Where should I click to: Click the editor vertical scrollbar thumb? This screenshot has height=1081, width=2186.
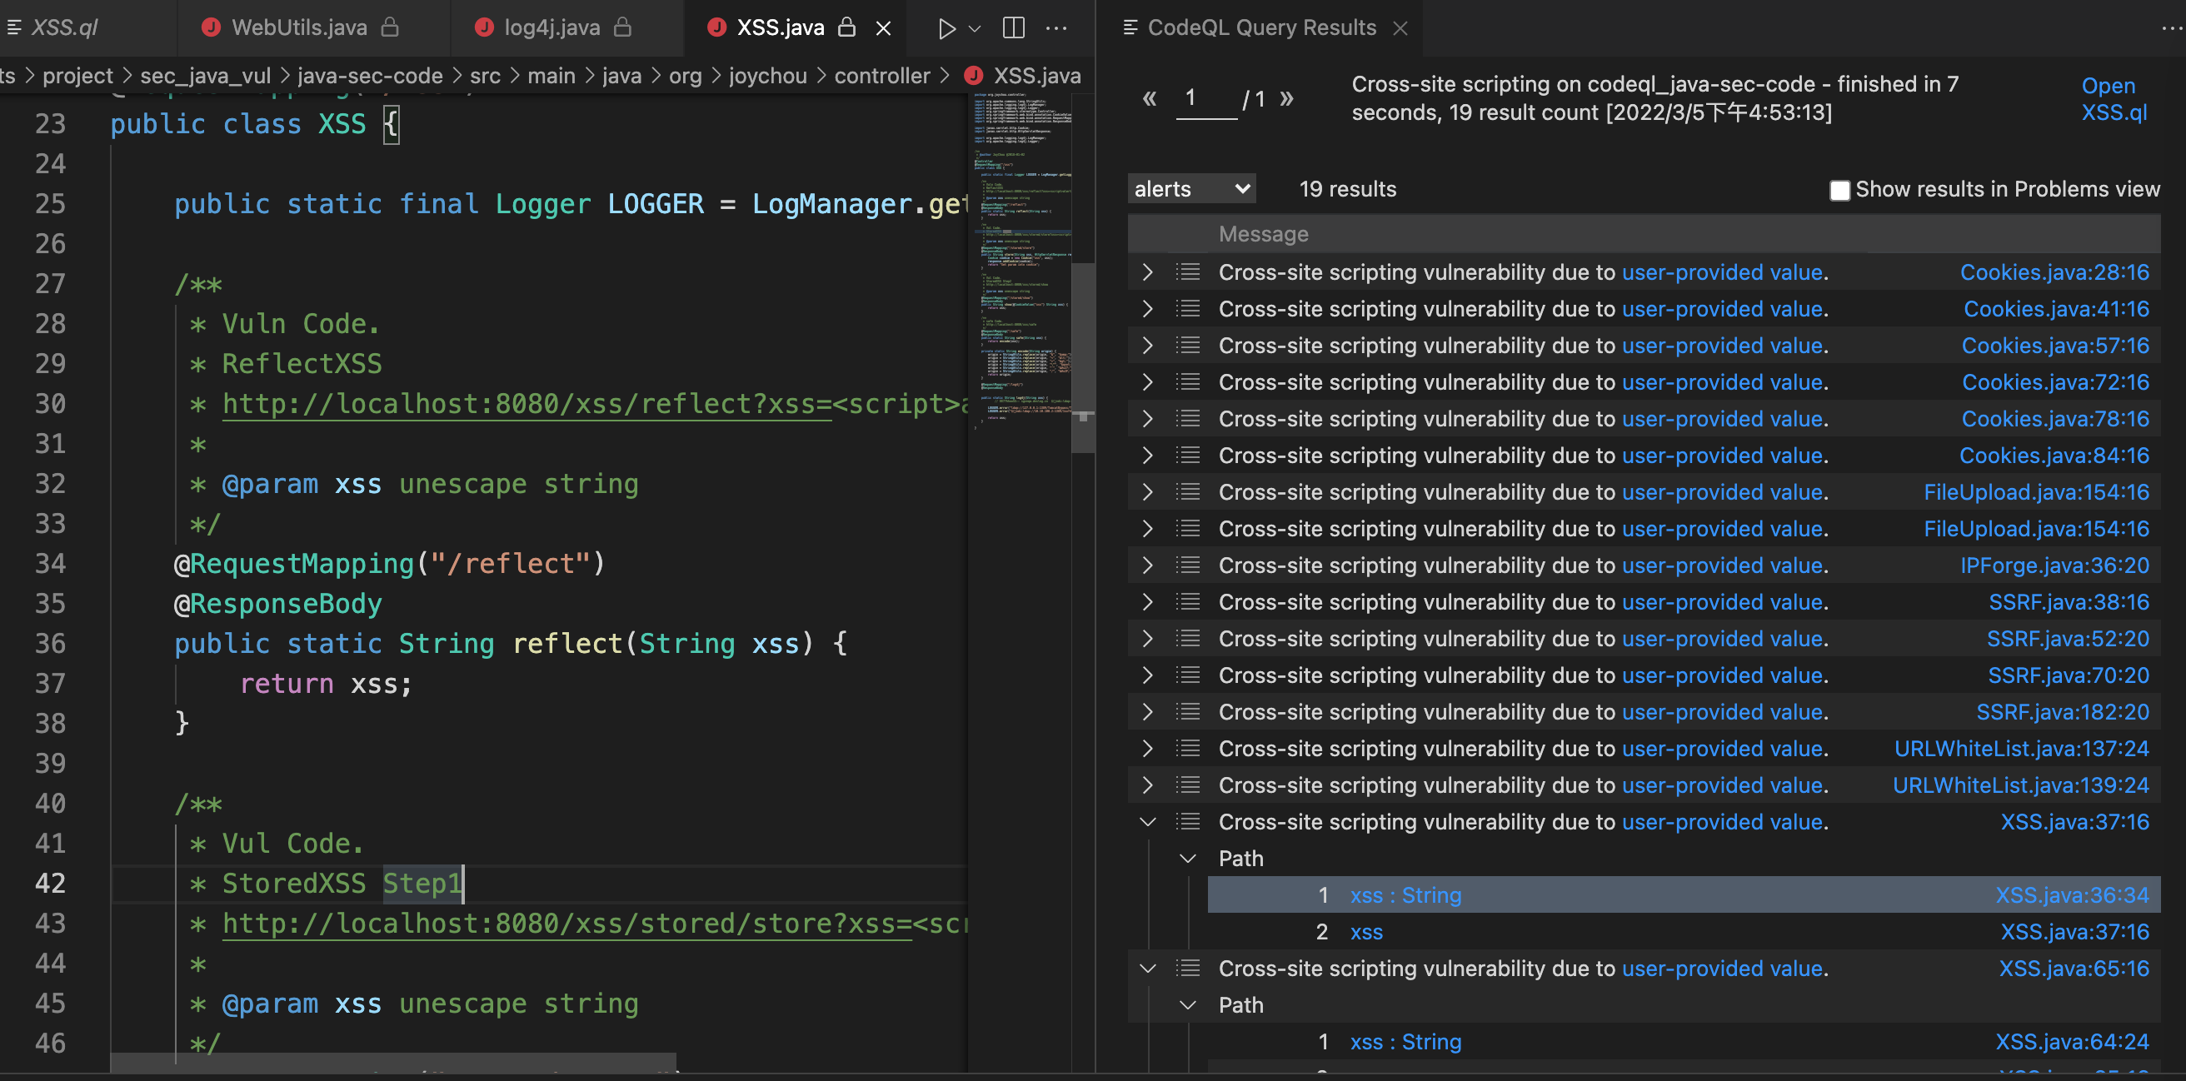(x=1083, y=356)
